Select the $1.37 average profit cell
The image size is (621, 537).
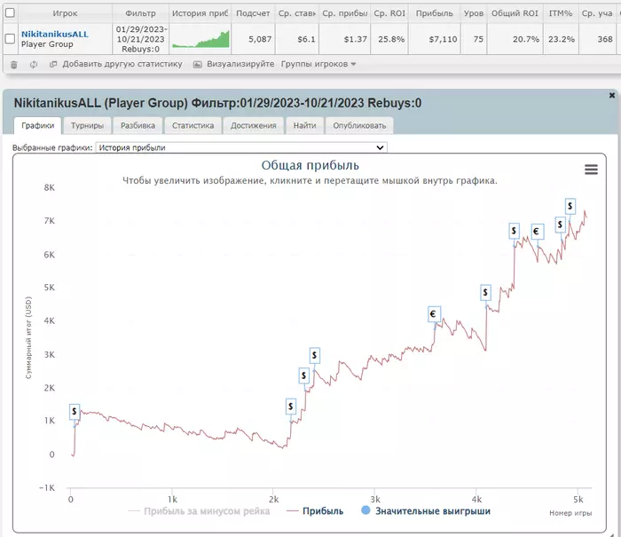pos(344,39)
